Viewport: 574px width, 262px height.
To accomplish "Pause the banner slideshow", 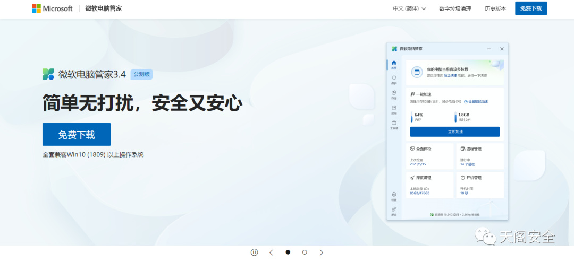I will [x=255, y=252].
